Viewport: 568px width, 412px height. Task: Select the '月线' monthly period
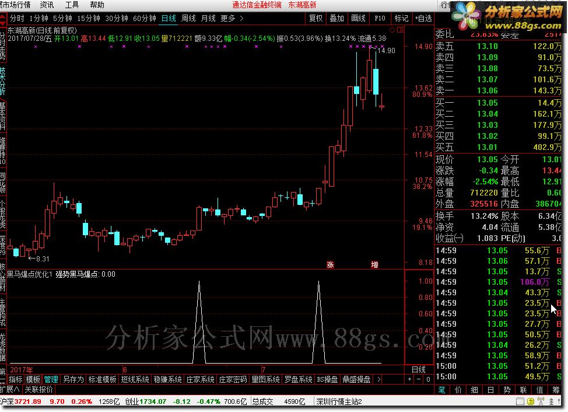(208, 18)
